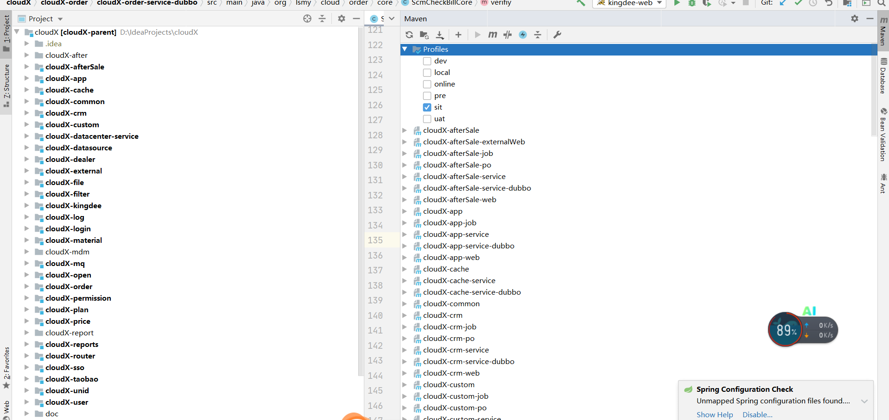The height and width of the screenshot is (420, 889).
Task: Expand Spring Configuration Check notification chevron
Action: click(864, 401)
